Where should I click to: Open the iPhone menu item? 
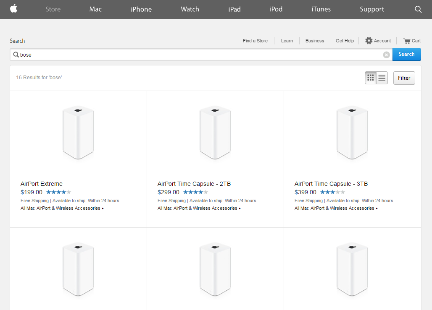tap(141, 9)
